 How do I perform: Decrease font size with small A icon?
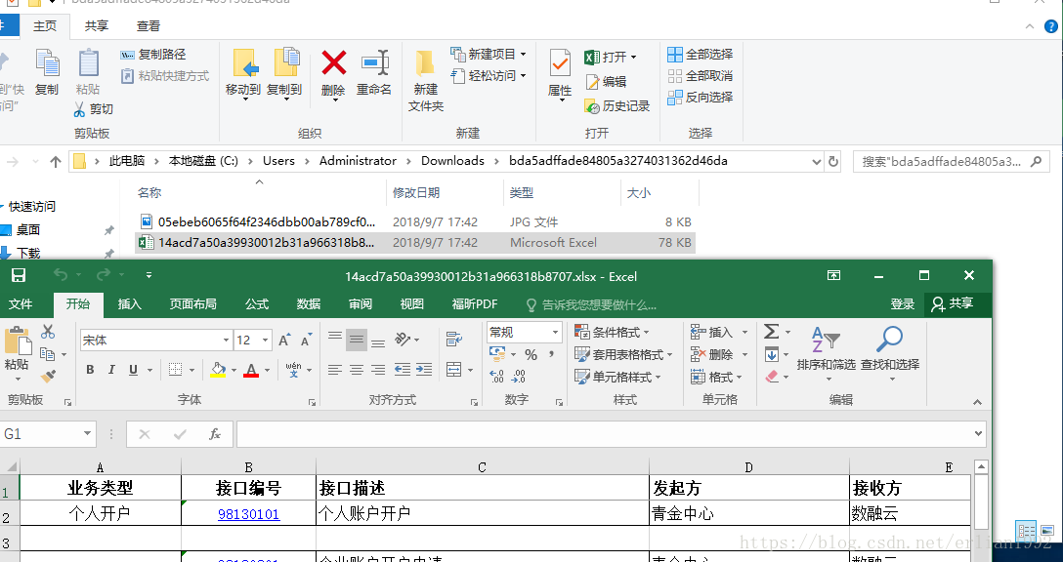[x=307, y=340]
